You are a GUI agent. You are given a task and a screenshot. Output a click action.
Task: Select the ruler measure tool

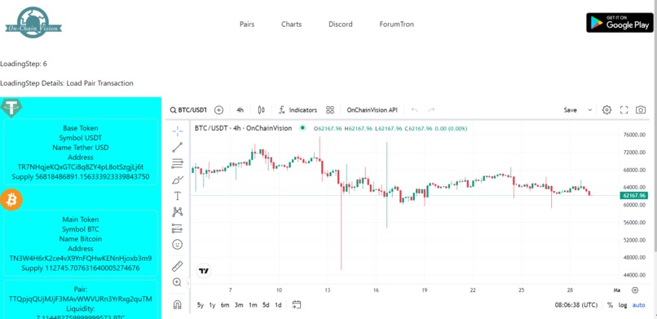(x=177, y=266)
